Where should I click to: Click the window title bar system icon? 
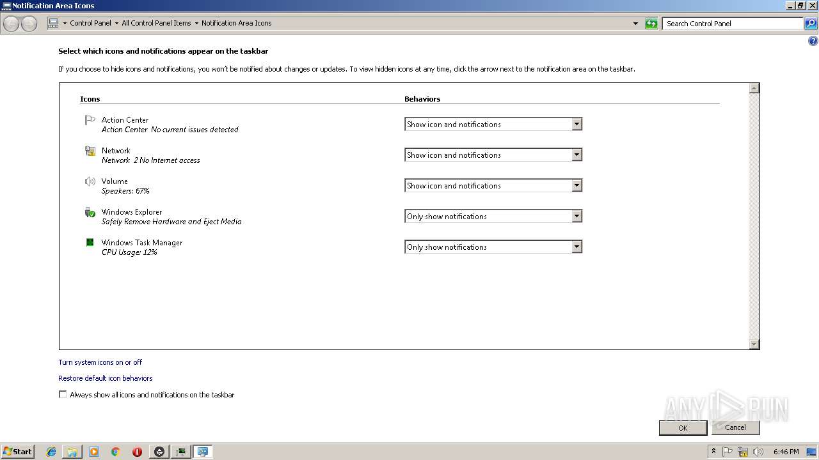(6, 6)
